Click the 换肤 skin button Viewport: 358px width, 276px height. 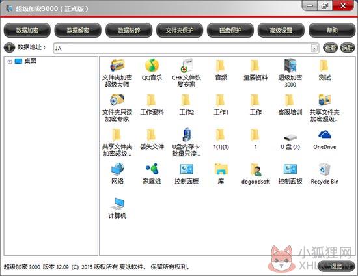click(x=348, y=48)
